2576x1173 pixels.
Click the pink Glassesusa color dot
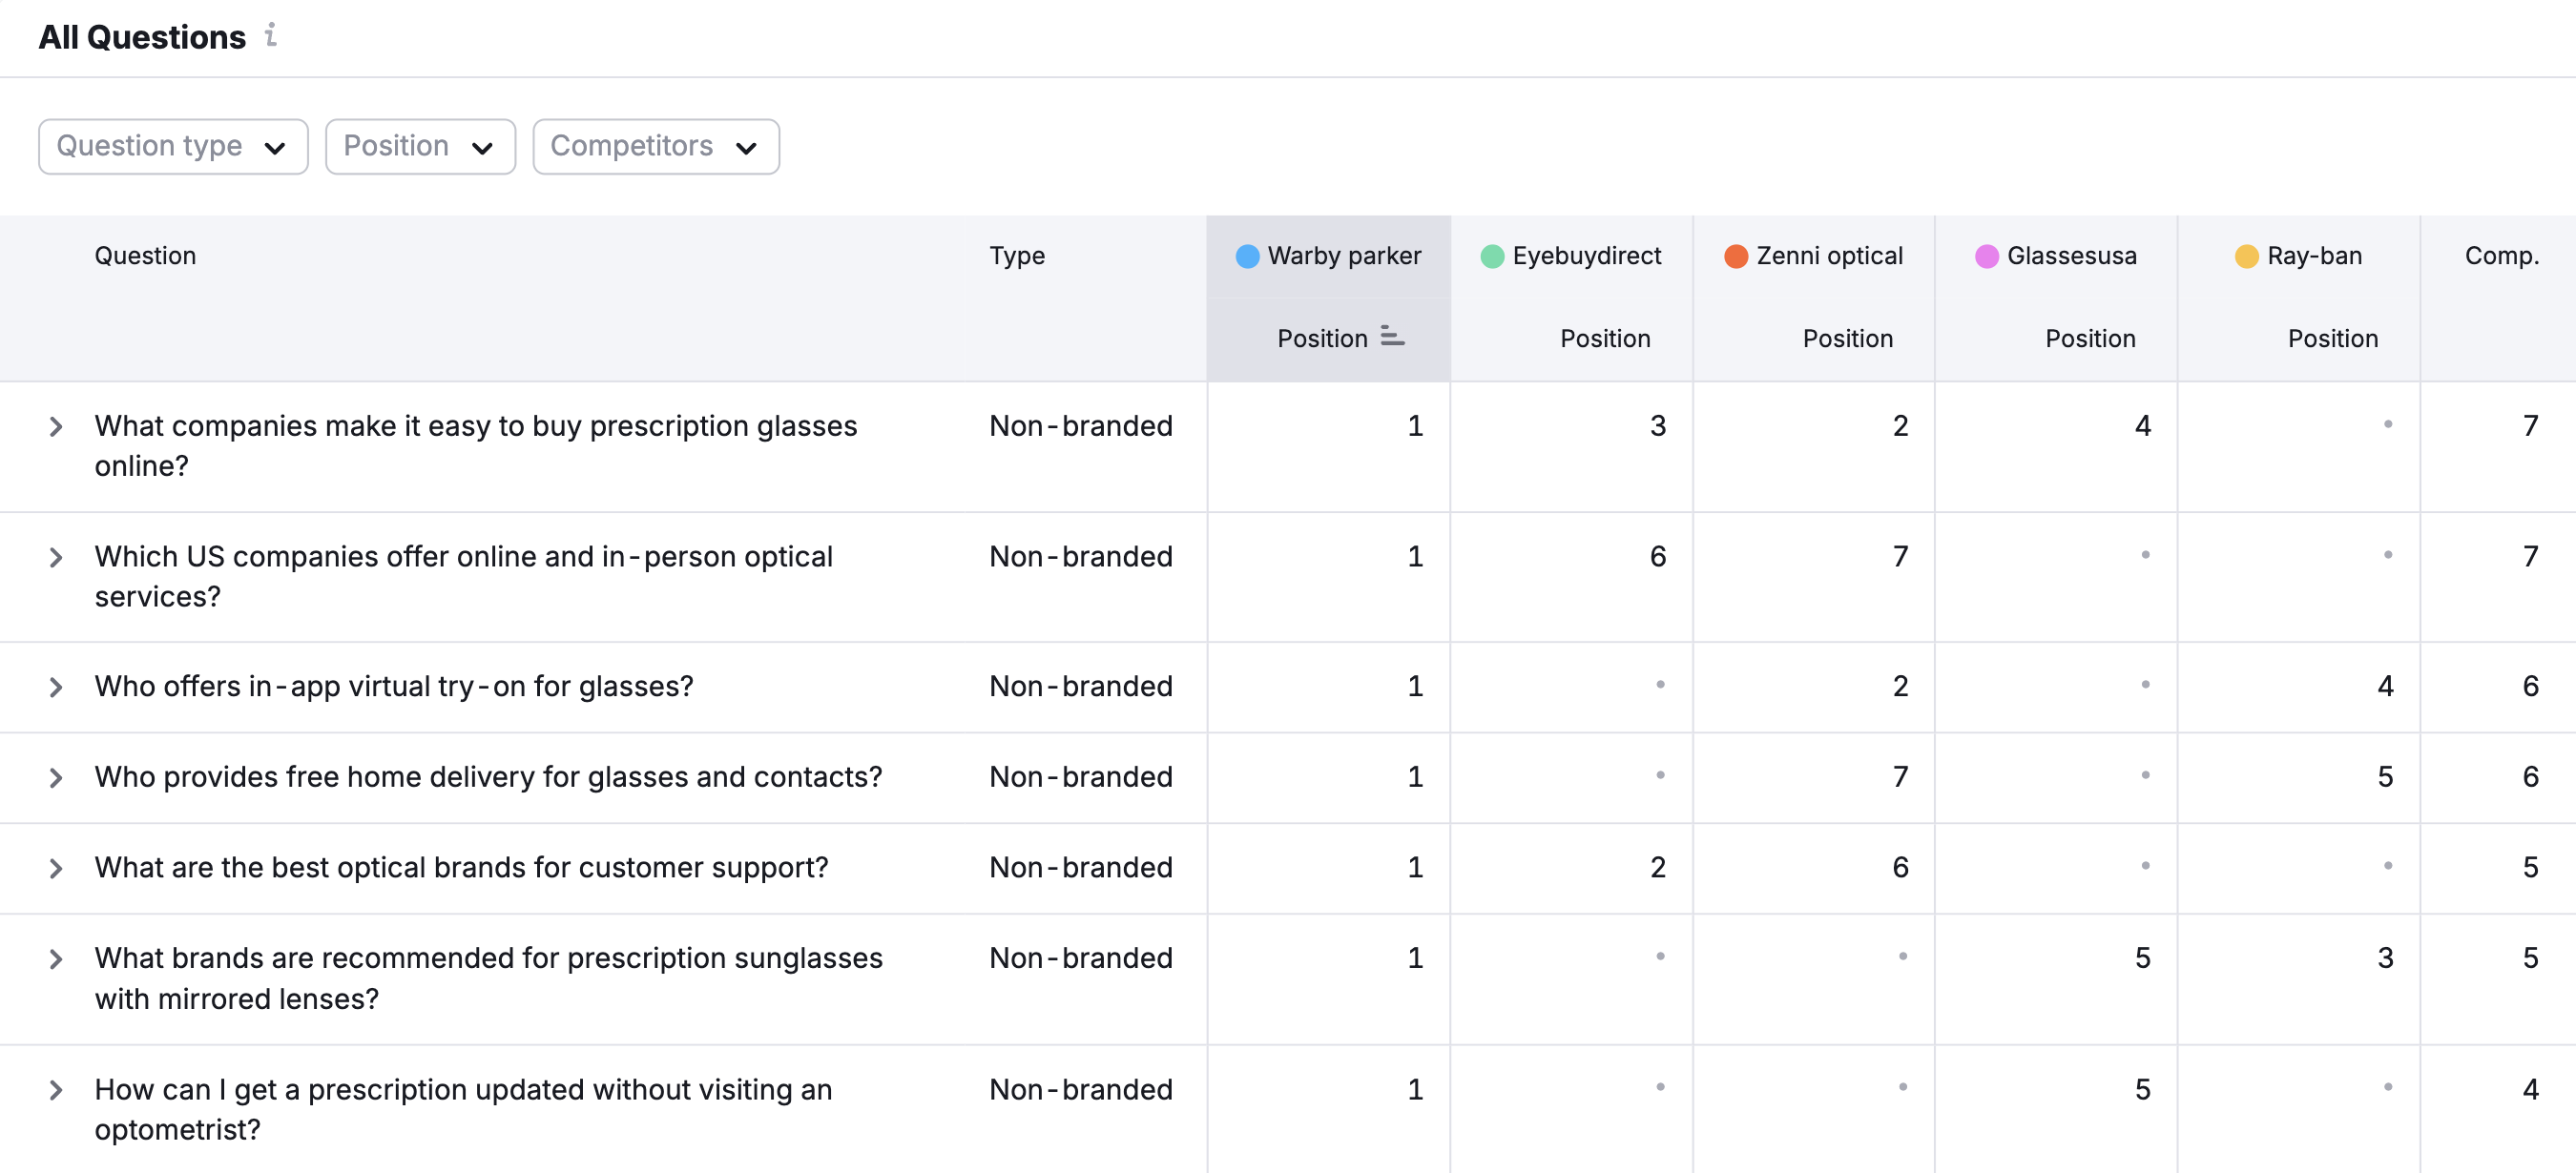[1987, 256]
